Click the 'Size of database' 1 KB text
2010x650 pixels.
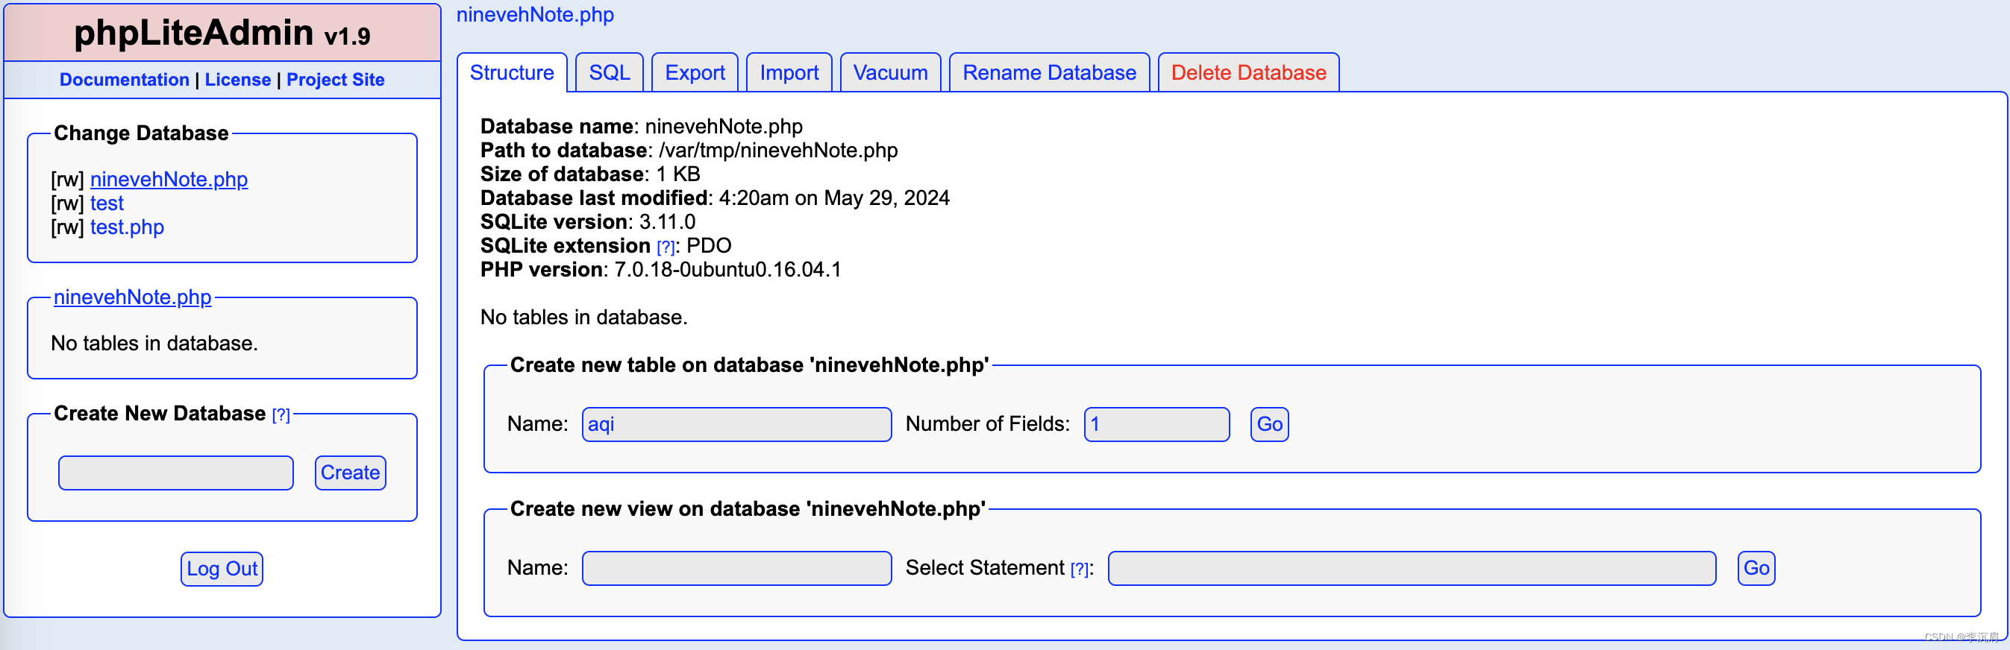point(678,174)
